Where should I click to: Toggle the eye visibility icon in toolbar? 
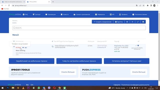pyautogui.click(x=132, y=22)
